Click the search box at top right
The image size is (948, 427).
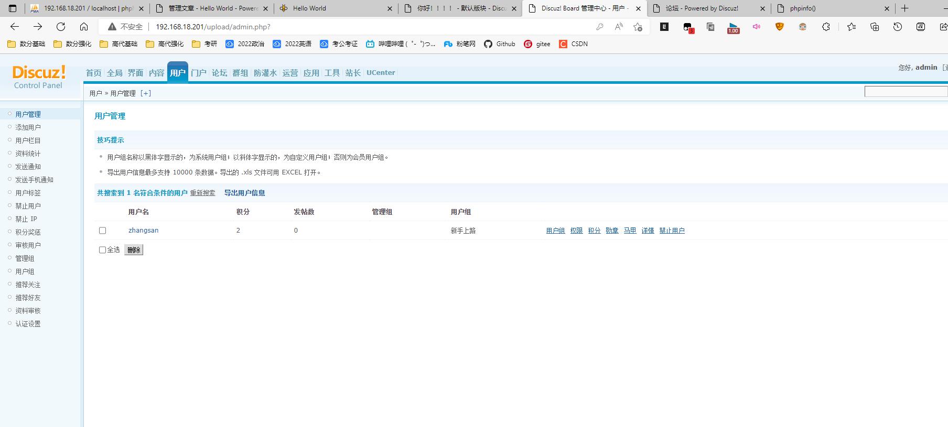(906, 92)
